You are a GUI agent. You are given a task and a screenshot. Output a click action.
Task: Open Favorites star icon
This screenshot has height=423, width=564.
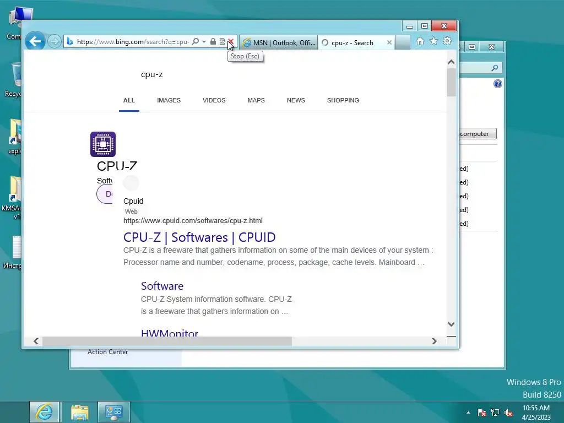tap(434, 41)
